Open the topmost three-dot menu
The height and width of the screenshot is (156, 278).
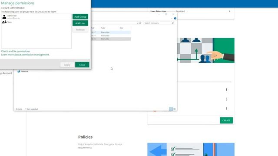click(x=226, y=90)
